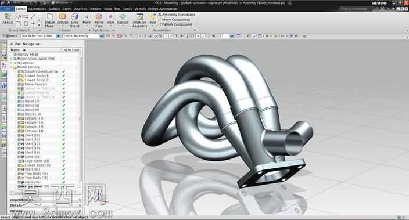The image size is (409, 220).
Task: Open the Sketch tool
Action: pyautogui.click(x=8, y=19)
